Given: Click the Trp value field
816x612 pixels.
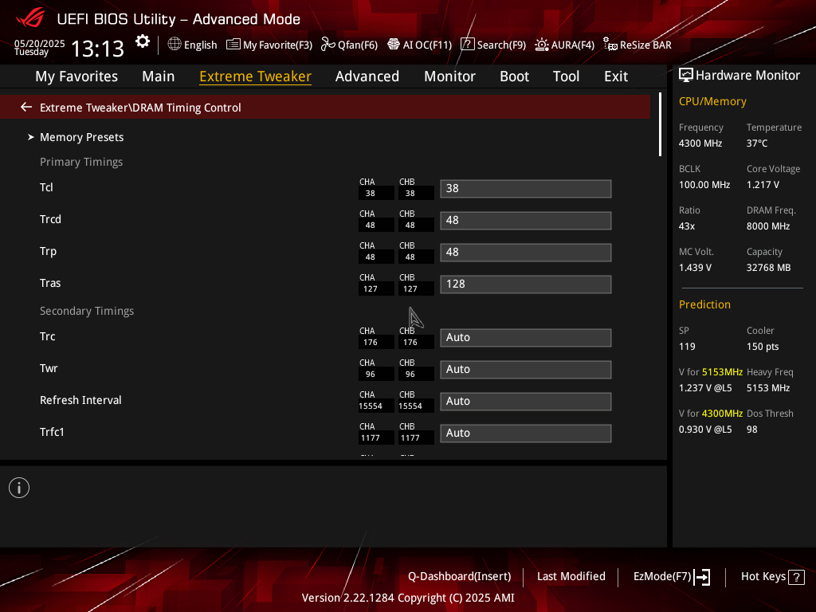Looking at the screenshot, I should [x=526, y=253].
